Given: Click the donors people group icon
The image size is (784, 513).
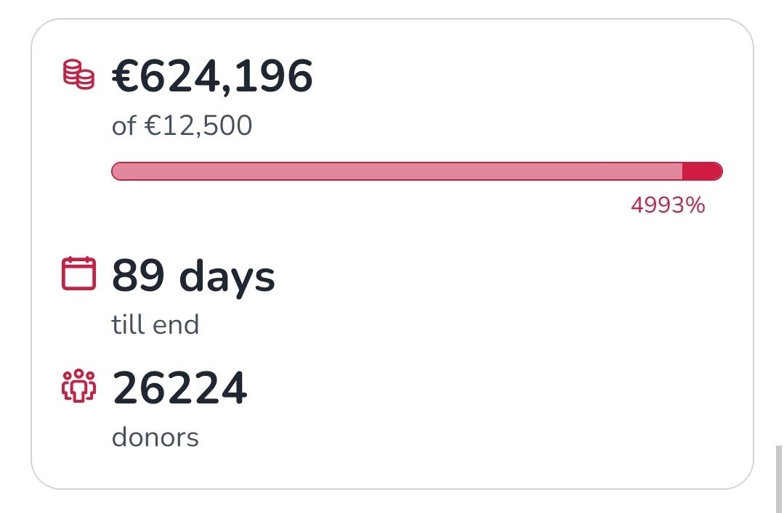Looking at the screenshot, I should click(x=78, y=386).
